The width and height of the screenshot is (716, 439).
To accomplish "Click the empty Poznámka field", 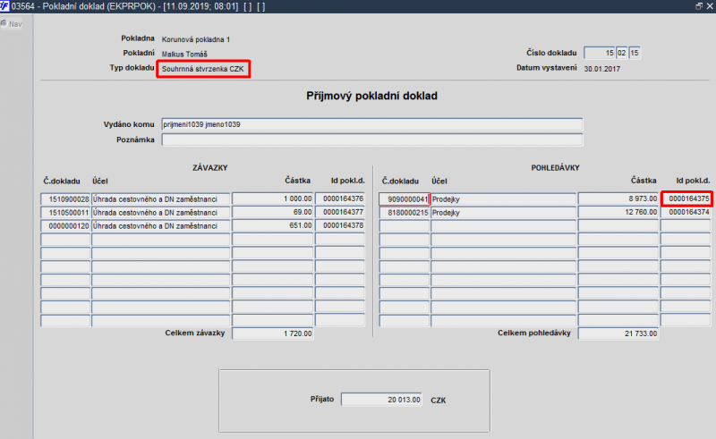I will coord(371,139).
